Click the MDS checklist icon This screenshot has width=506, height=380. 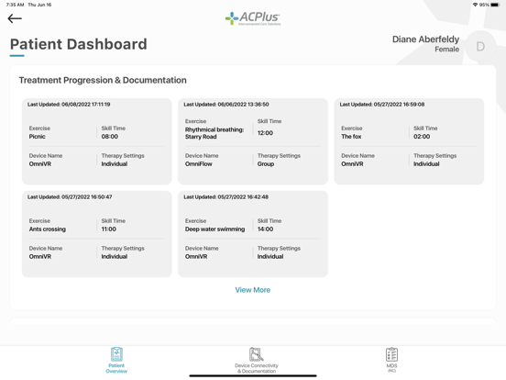(x=391, y=354)
